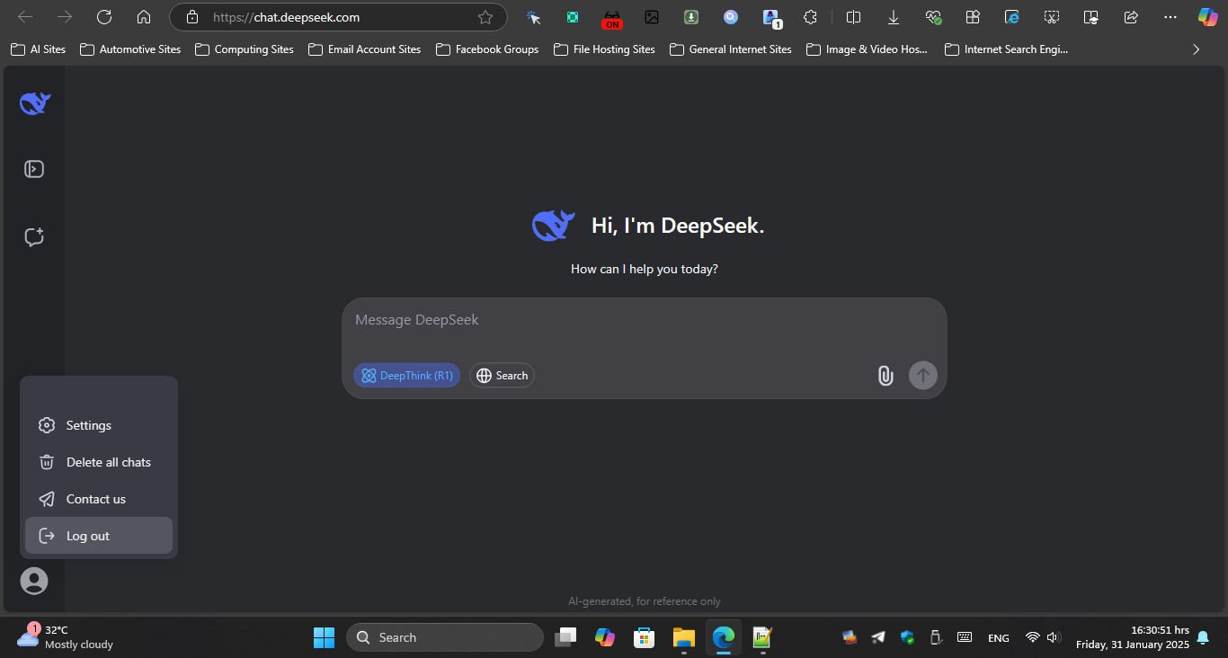
Task: Open the Copilot icon in the browser toolbar
Action: pos(1207,17)
